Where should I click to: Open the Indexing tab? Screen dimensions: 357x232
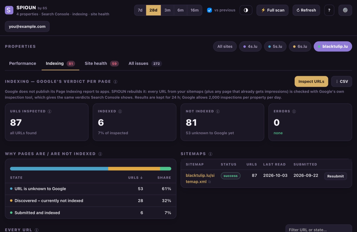(60, 63)
